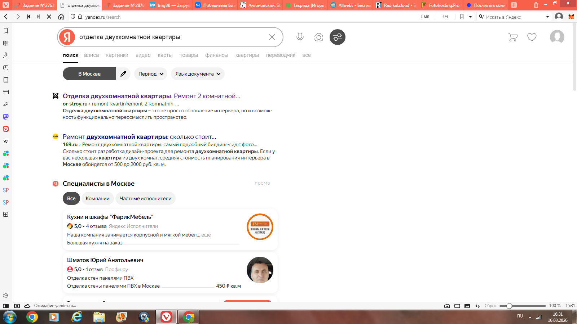The width and height of the screenshot is (577, 324).
Task: Open Vivaldi settings gear in the sidebar
Action: click(x=6, y=296)
